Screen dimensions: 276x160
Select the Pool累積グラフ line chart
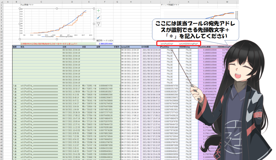57,24
